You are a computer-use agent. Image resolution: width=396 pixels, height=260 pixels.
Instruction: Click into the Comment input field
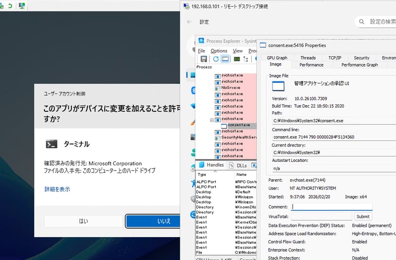point(331,207)
